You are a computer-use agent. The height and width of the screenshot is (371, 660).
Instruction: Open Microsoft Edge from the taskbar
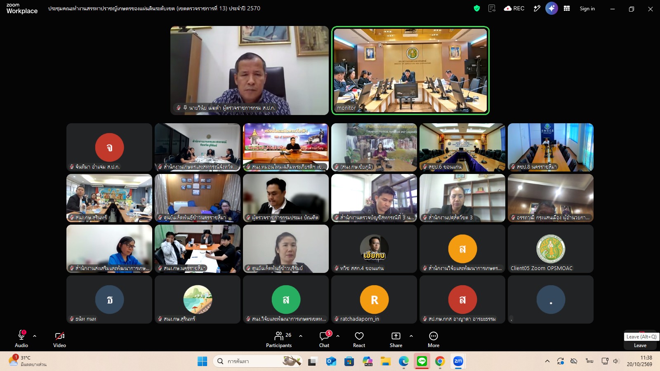[403, 362]
